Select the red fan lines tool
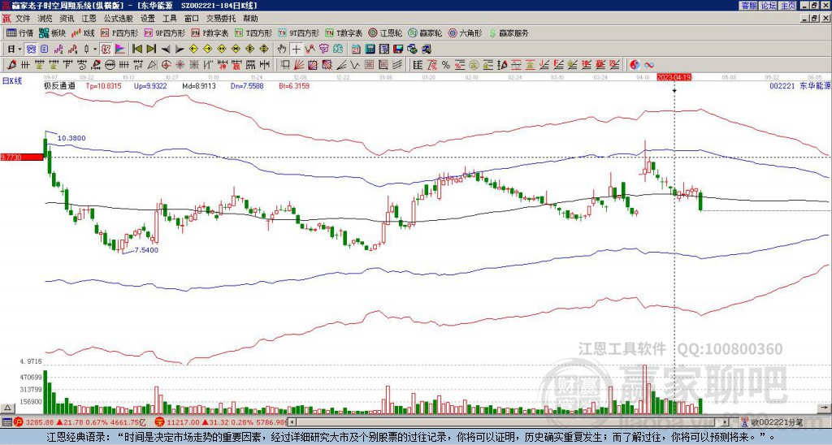This screenshot has height=445, width=832. coord(299,65)
